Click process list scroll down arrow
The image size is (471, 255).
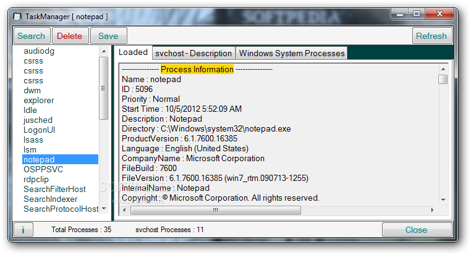104,209
